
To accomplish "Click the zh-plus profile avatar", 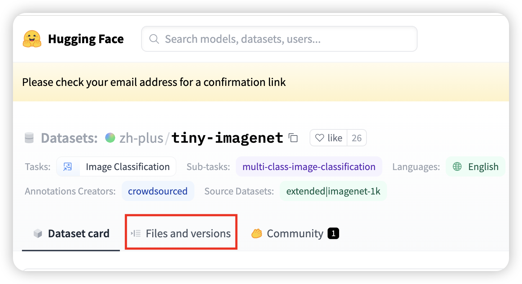I will click(x=109, y=137).
